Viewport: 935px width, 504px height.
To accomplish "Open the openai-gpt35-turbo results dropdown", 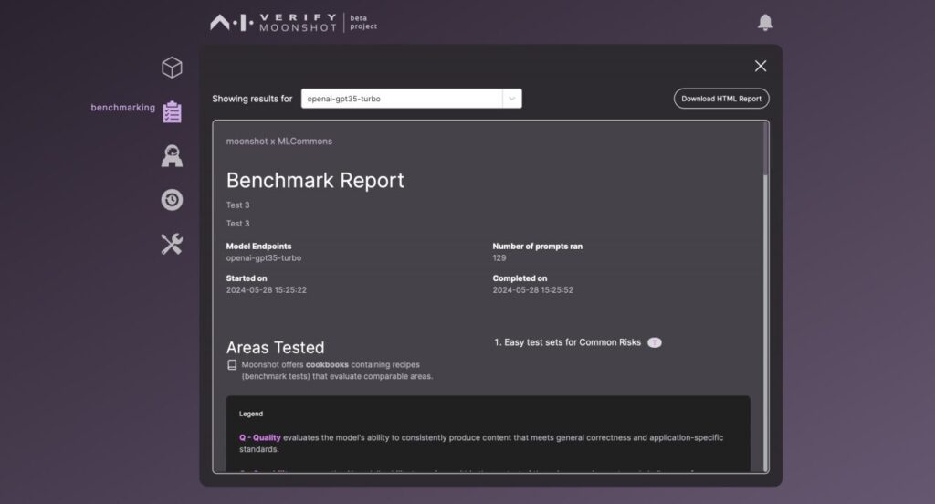I will point(402,99).
